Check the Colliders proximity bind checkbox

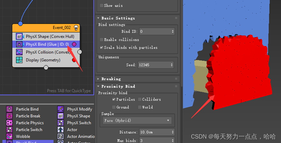click(x=140, y=99)
